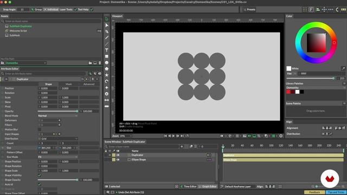The width and height of the screenshot is (347, 195).
Task: Switch to Time Editor view
Action: (x=188, y=186)
